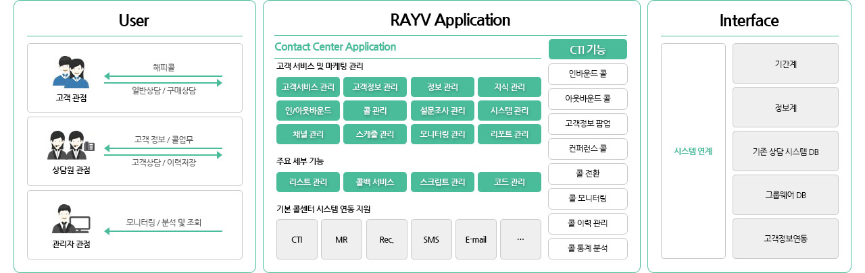Screen dimensions: 865x273
Task: Open 설문조사 관리
Action: tap(442, 111)
